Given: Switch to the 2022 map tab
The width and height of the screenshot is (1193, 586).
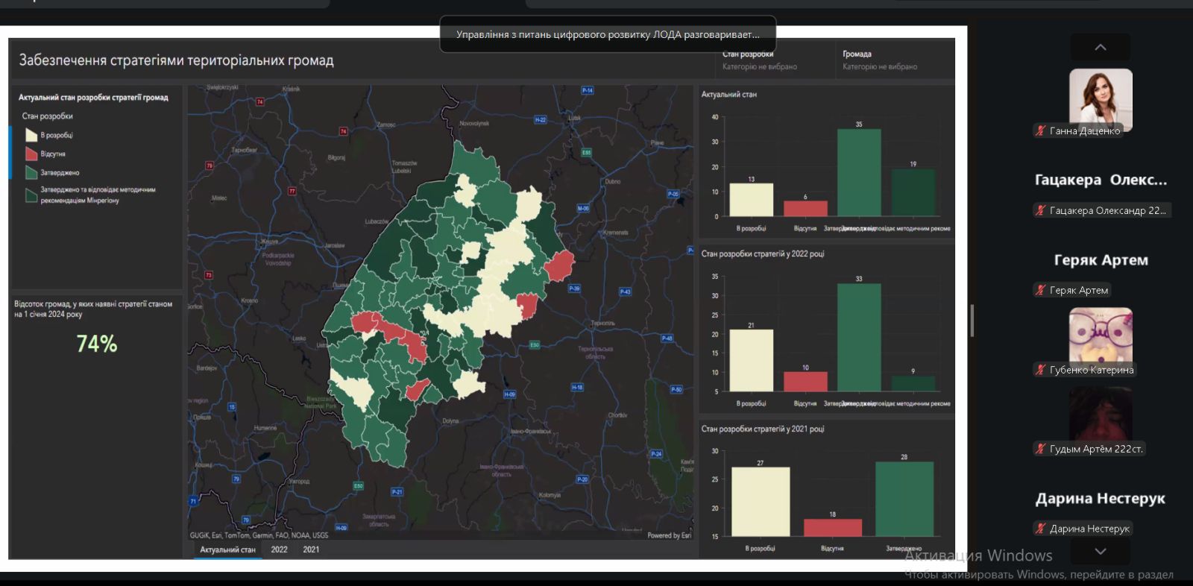Looking at the screenshot, I should coord(279,549).
